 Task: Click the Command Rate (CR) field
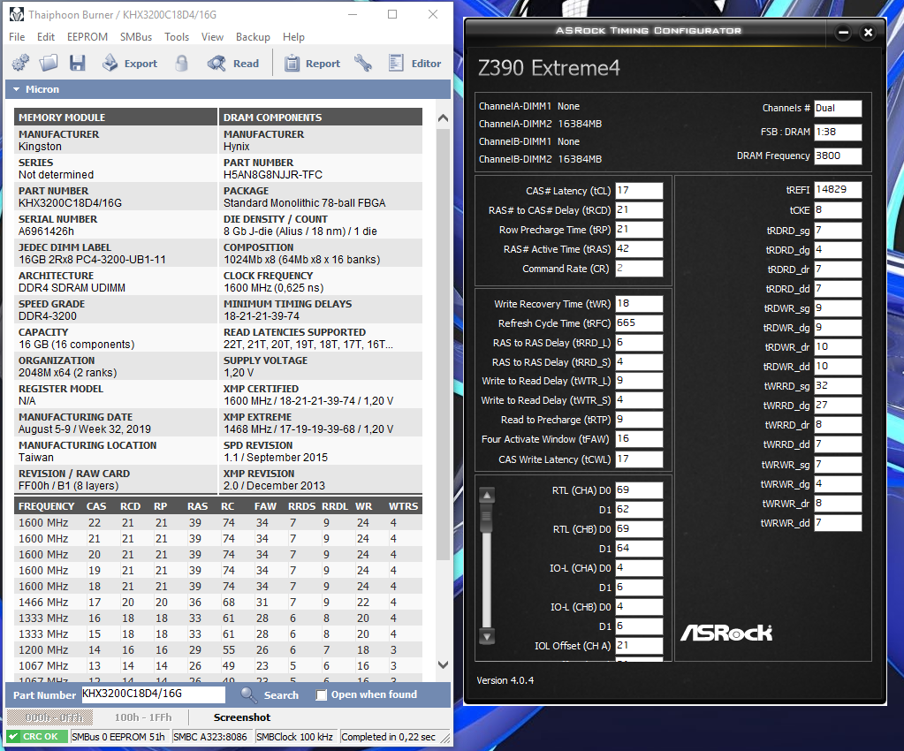coord(640,268)
